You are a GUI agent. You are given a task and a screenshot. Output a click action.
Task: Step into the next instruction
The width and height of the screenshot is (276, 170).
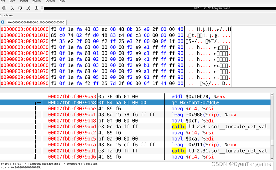(x=12, y=8)
